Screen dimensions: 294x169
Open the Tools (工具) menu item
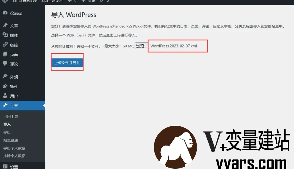[14, 105]
